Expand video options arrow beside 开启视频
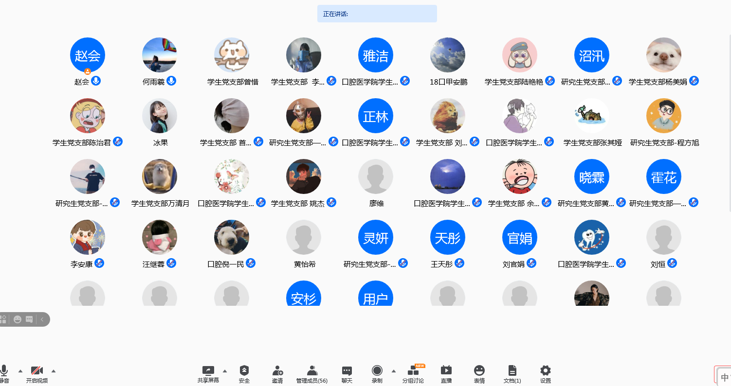The width and height of the screenshot is (731, 386). click(x=54, y=370)
